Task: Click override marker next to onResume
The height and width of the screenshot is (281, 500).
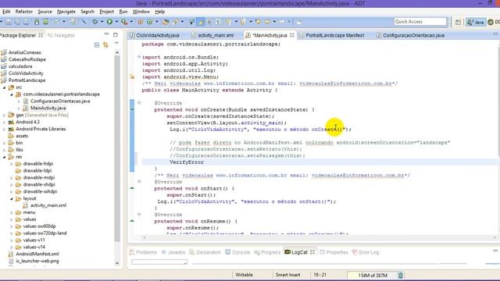Action: click(132, 221)
